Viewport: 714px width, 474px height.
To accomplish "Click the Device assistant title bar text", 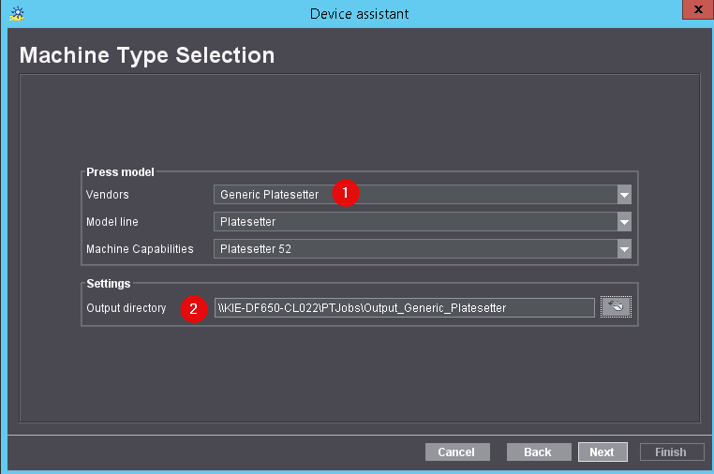I will [x=359, y=14].
